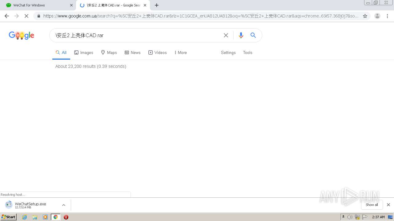Show hidden system tray icons
Screen dimensions: 394x221
[x=344, y=217]
